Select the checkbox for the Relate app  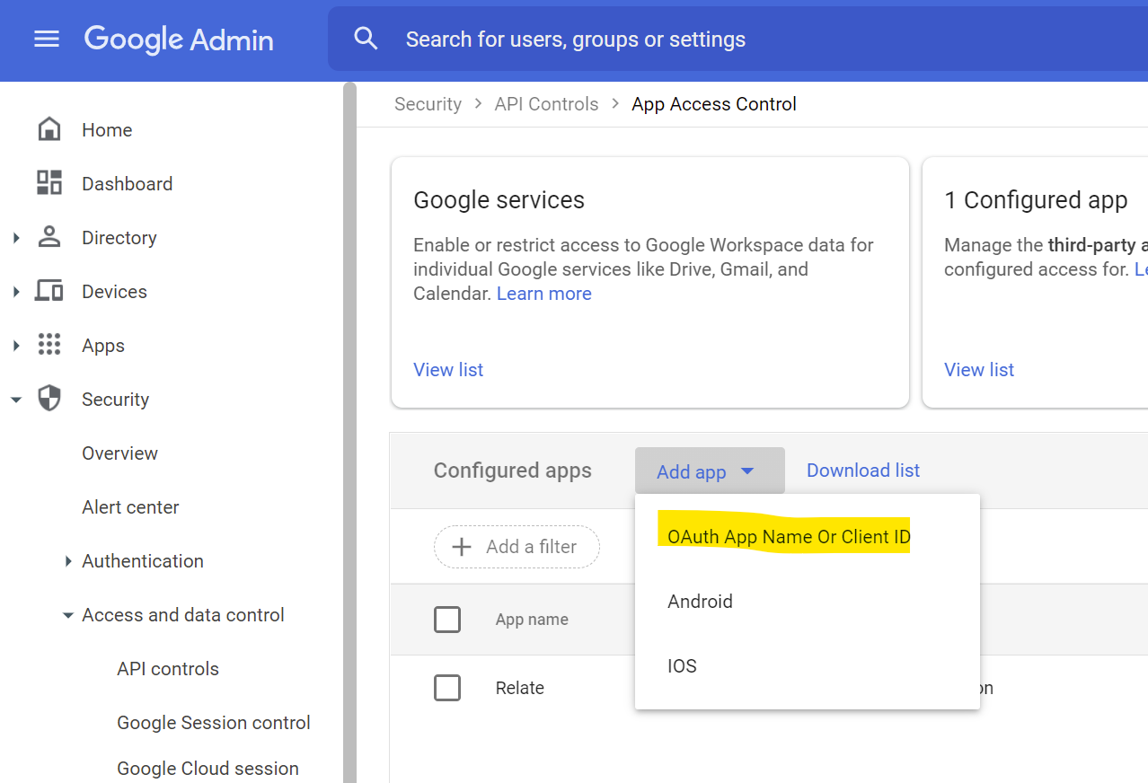(x=447, y=687)
